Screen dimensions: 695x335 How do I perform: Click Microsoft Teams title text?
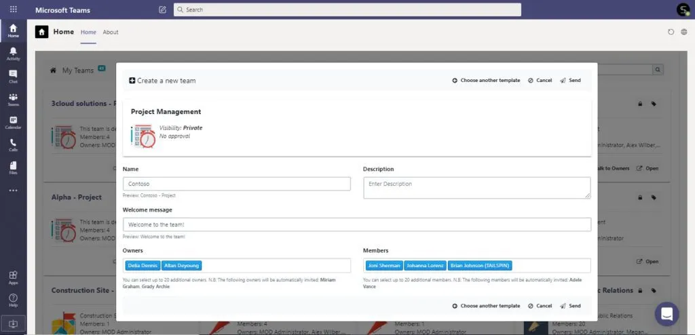[62, 9]
